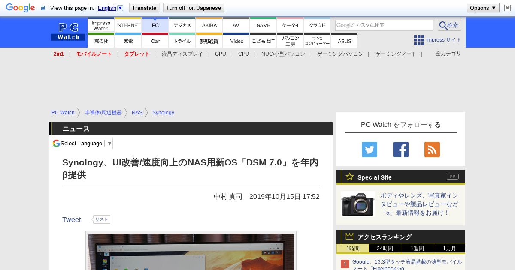Open the 液晶ディスプレイ category link
The image size is (515, 270).
(182, 54)
